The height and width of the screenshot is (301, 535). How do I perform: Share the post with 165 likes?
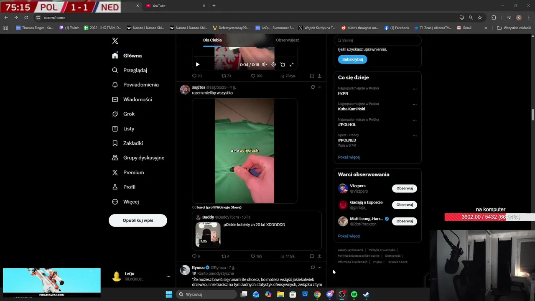coord(319,256)
